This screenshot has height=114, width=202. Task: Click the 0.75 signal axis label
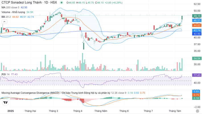[196, 95]
